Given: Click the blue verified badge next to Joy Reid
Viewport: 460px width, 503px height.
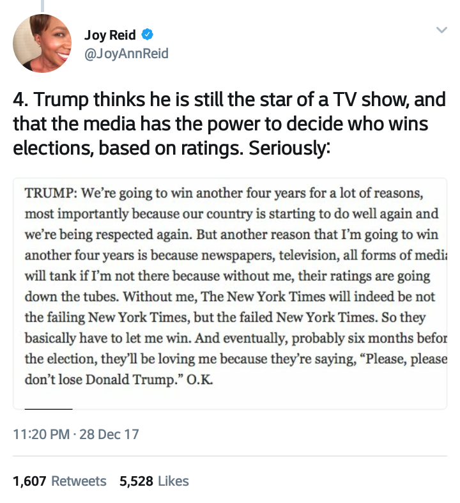Looking at the screenshot, I should [146, 35].
